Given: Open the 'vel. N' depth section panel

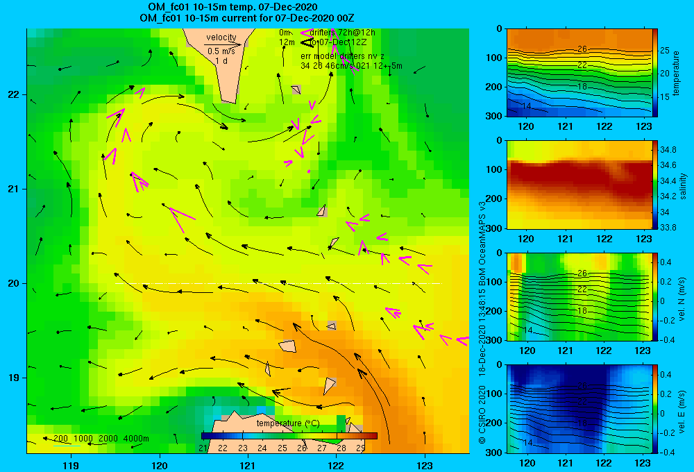Looking at the screenshot, I should (x=579, y=296).
